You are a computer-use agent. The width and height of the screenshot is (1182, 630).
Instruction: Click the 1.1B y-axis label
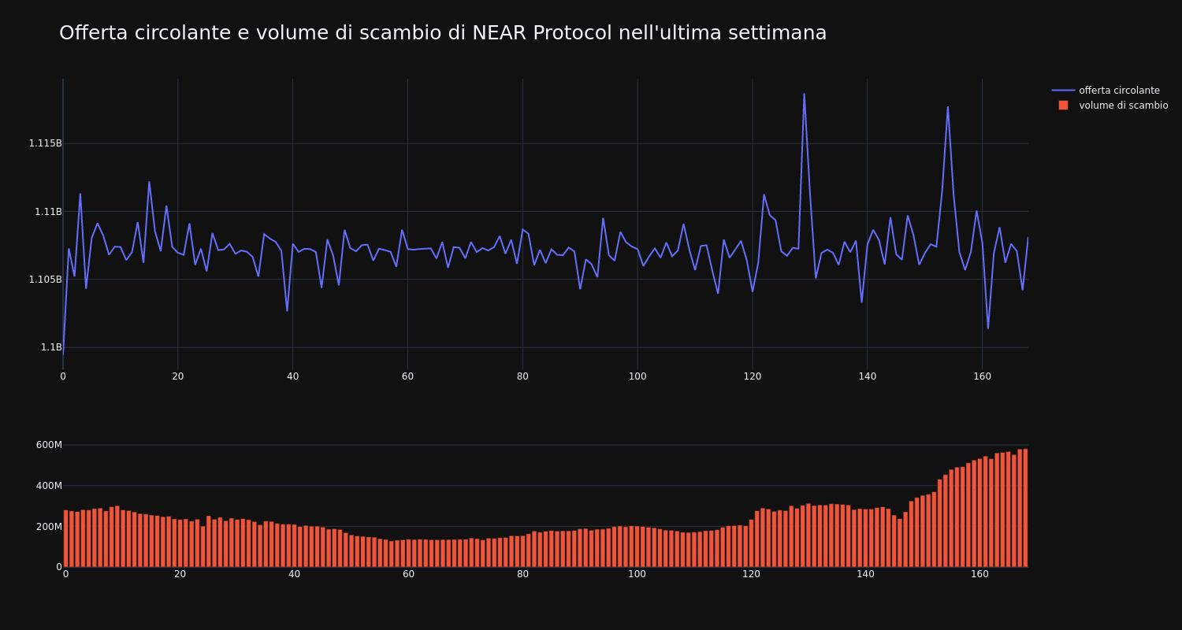(50, 347)
